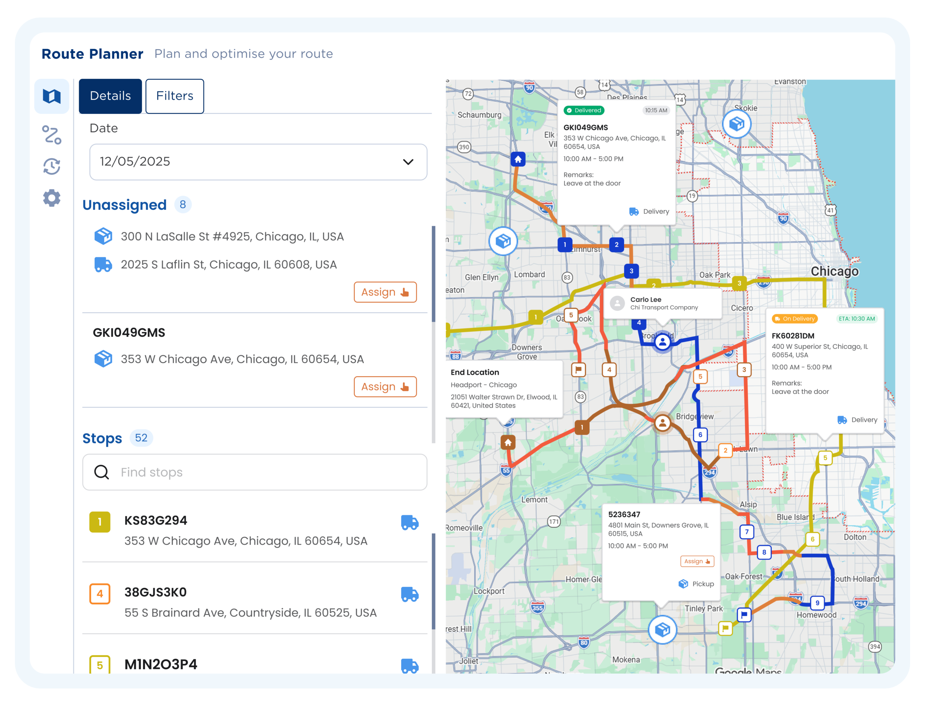Click the 10:15 AM time on Delivered popup

pyautogui.click(x=656, y=111)
